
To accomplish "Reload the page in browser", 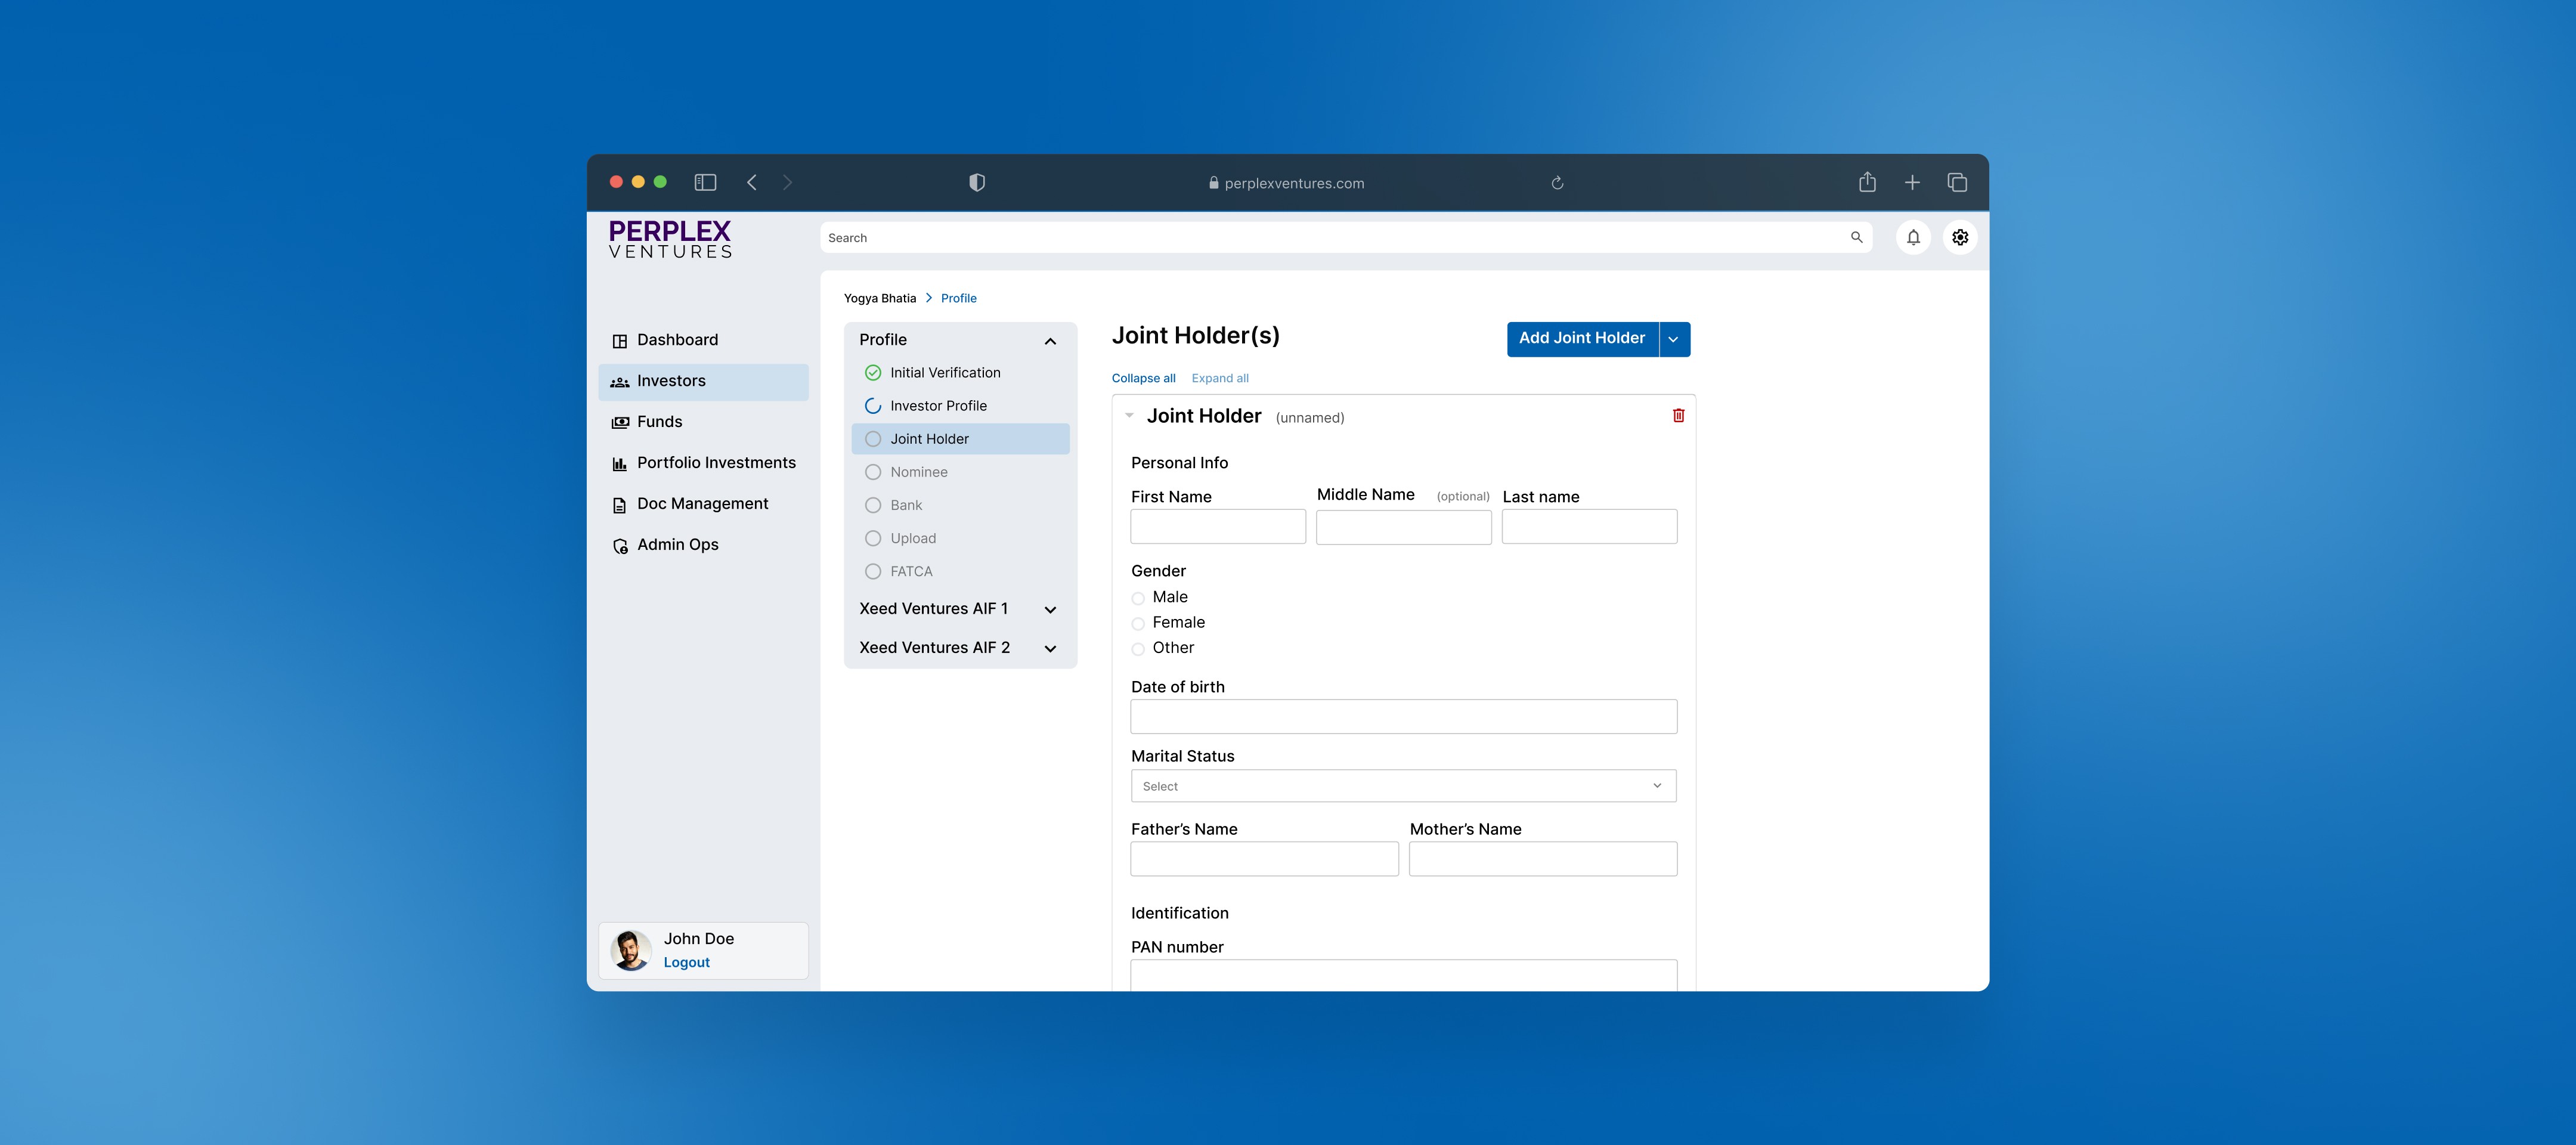I will pos(1556,183).
